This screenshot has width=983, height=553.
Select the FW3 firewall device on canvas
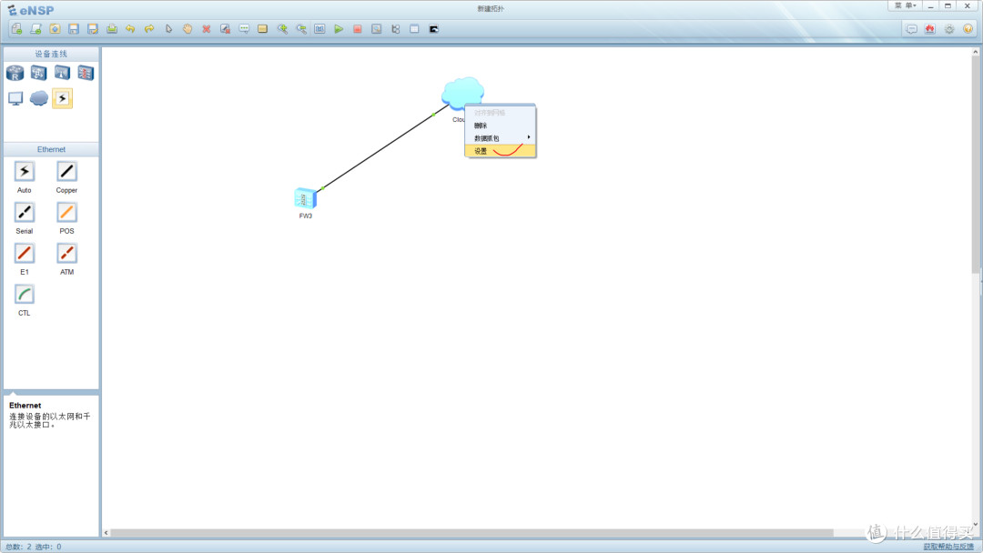tap(305, 198)
